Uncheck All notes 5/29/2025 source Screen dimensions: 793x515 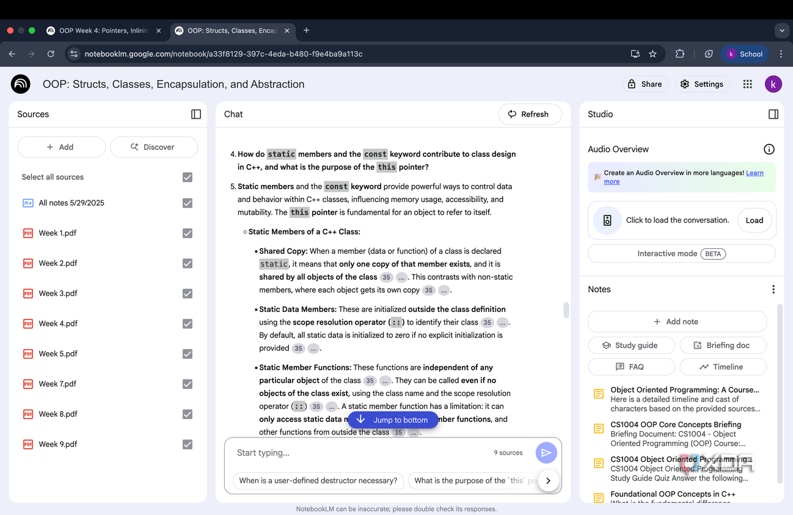188,203
